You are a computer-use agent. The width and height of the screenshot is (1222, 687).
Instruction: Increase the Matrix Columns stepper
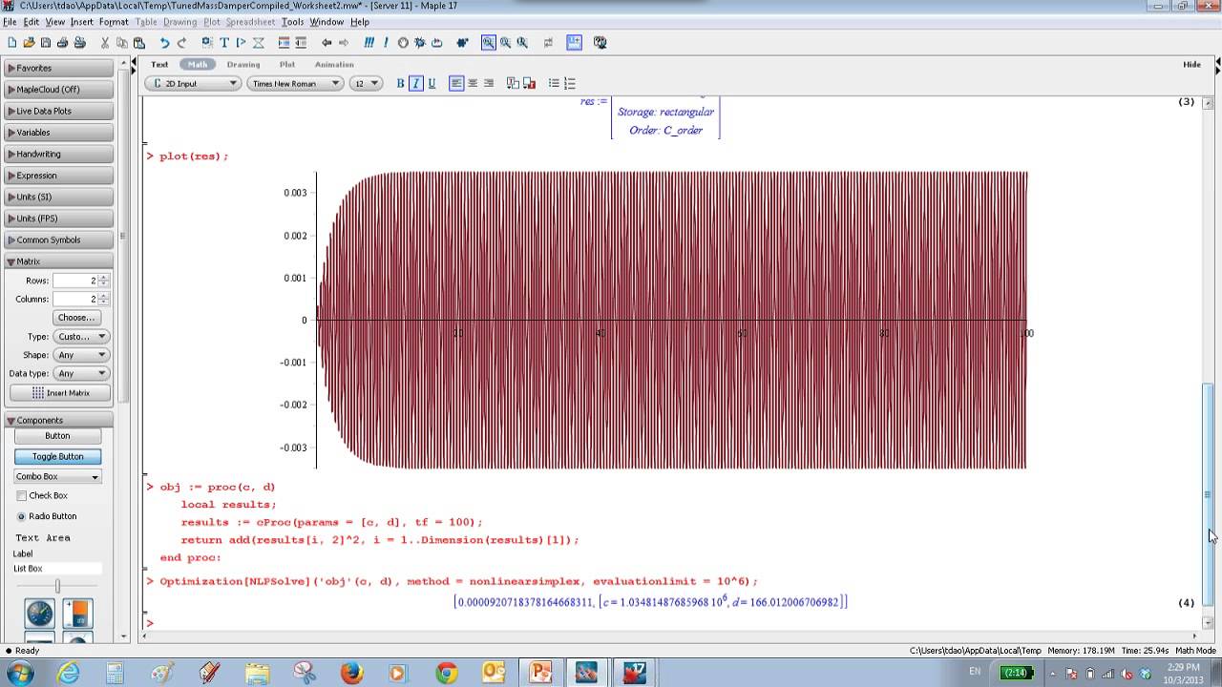point(103,296)
